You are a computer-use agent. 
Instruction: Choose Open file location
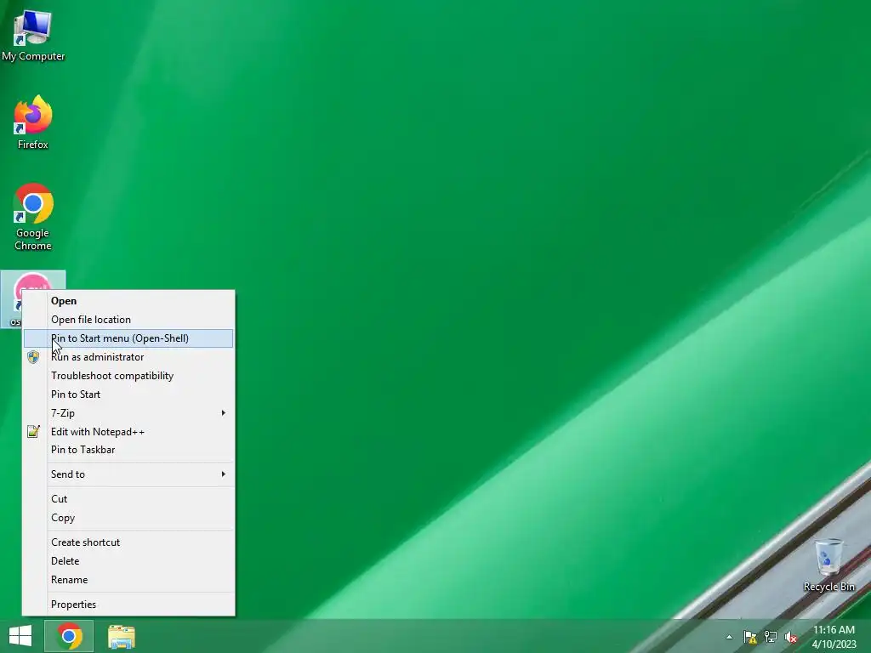(128, 320)
